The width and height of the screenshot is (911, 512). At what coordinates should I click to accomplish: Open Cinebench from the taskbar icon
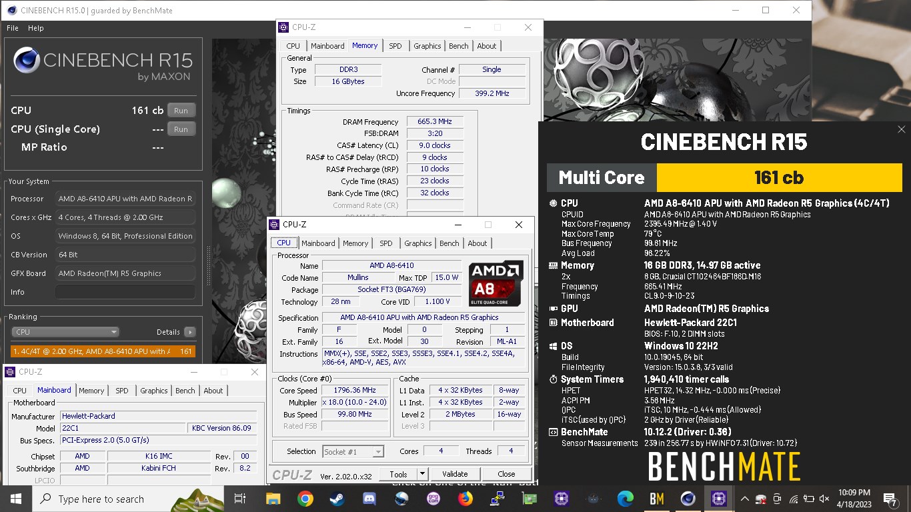coord(688,499)
